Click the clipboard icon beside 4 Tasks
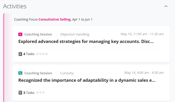Image resolution: width=175 pixels, height=102 pixels. pos(20,54)
